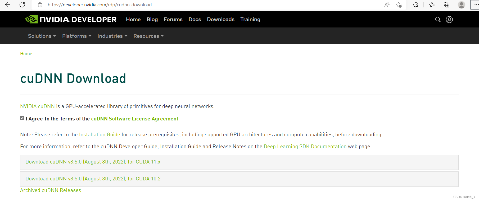This screenshot has width=479, height=201.
Task: Go back using the browser back arrow
Action: click(8, 4)
